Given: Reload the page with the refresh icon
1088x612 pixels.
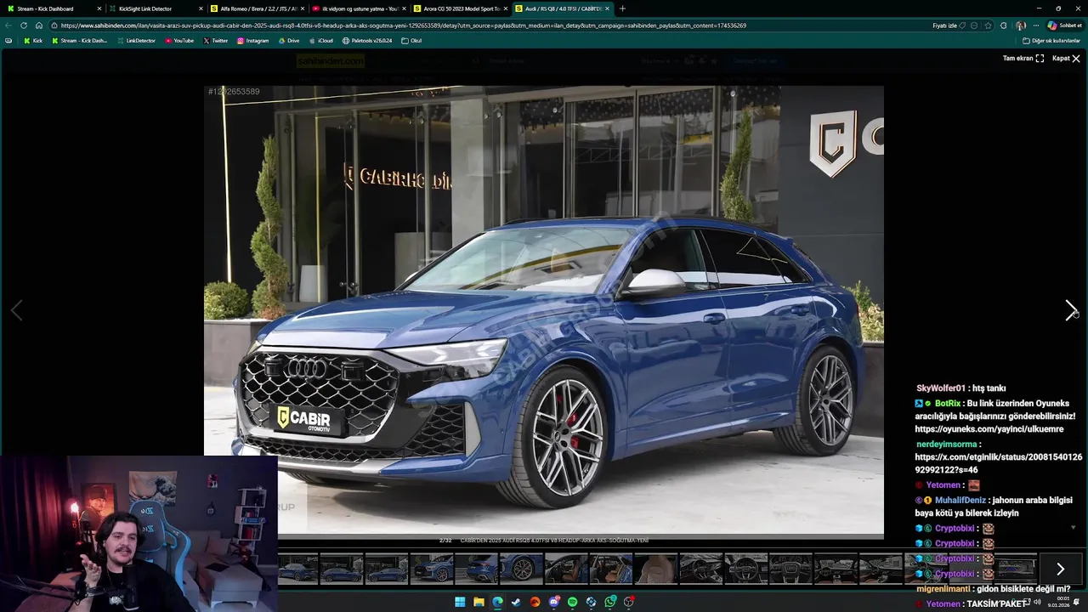Looking at the screenshot, I should (x=24, y=25).
